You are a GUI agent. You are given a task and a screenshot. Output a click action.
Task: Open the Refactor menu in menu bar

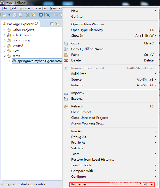point(40,8)
